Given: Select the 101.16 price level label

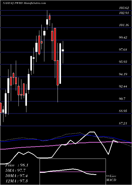Looking at the screenshot, I should click(124, 25).
